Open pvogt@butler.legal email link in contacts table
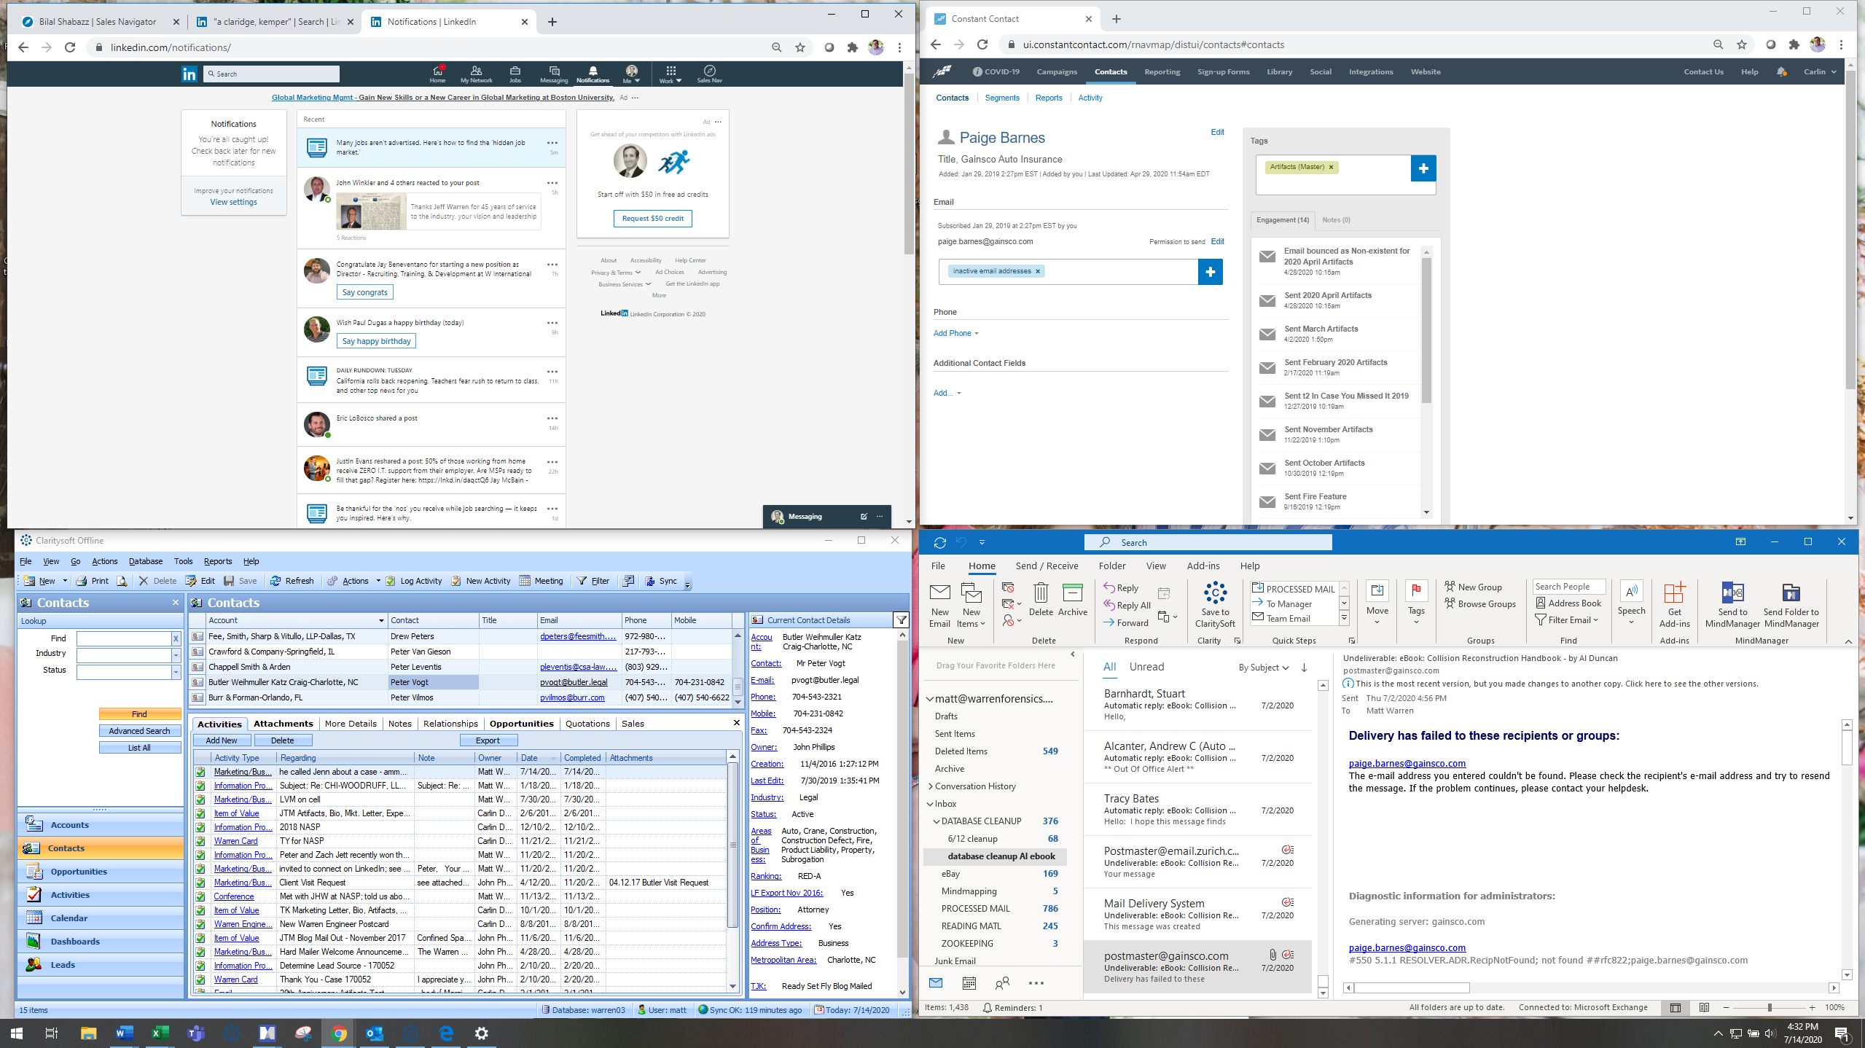Screen dimensions: 1865x1048 [x=573, y=682]
